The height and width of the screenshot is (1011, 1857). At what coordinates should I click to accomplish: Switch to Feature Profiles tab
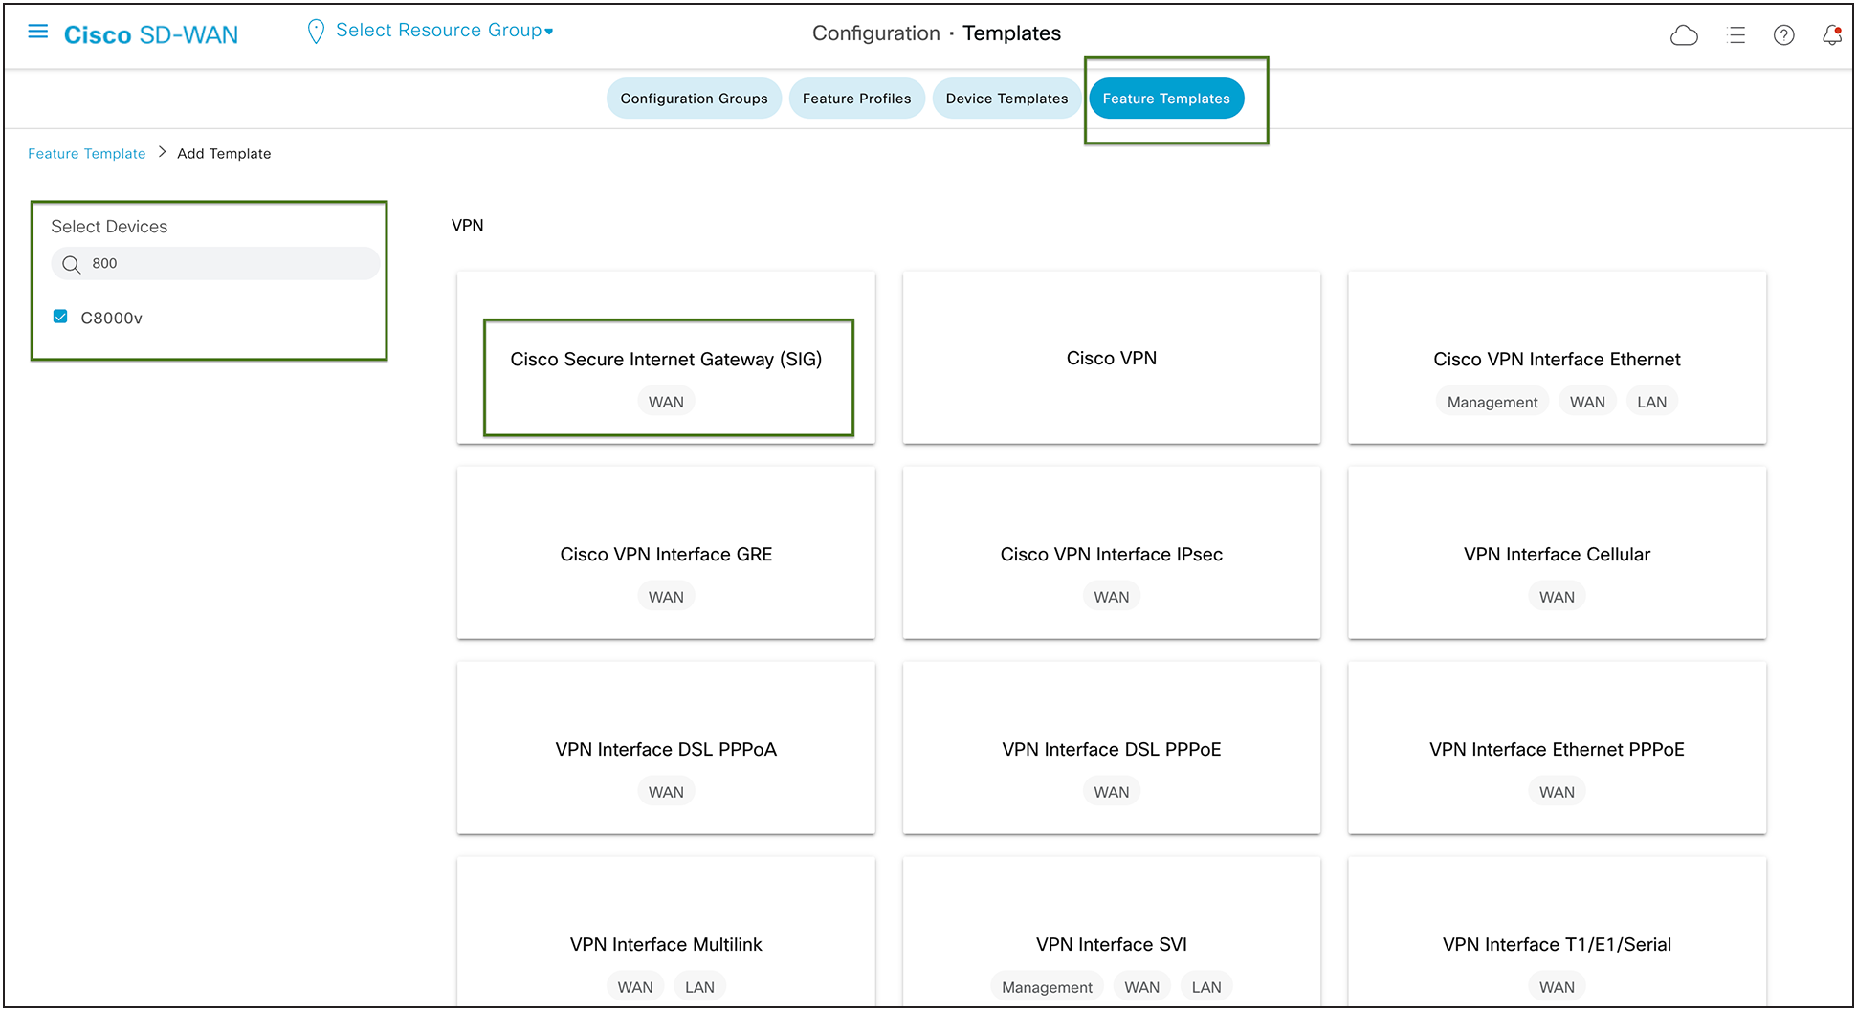point(856,99)
